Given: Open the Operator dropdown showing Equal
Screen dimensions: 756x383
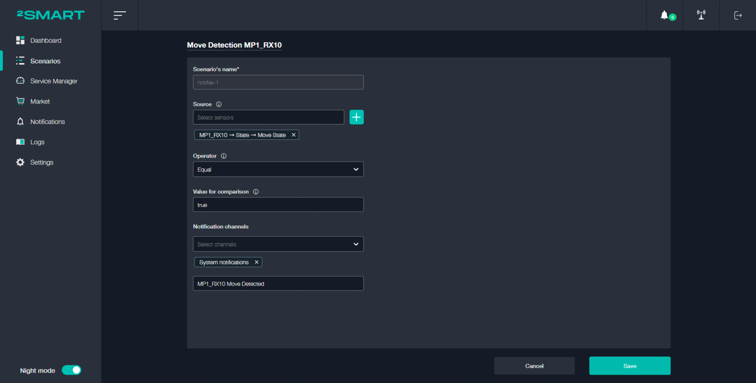Looking at the screenshot, I should pos(278,169).
